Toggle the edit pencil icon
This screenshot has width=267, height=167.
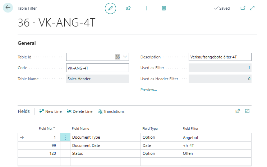110,8
